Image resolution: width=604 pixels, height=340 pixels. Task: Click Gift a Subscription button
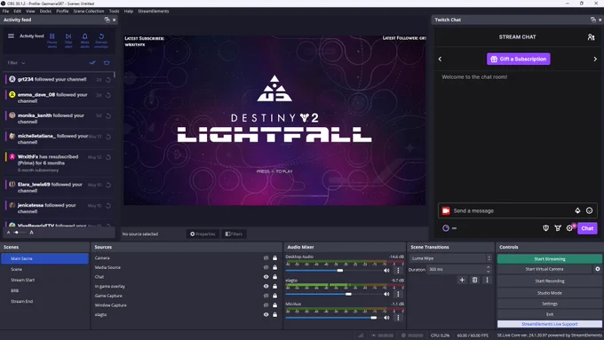point(518,59)
